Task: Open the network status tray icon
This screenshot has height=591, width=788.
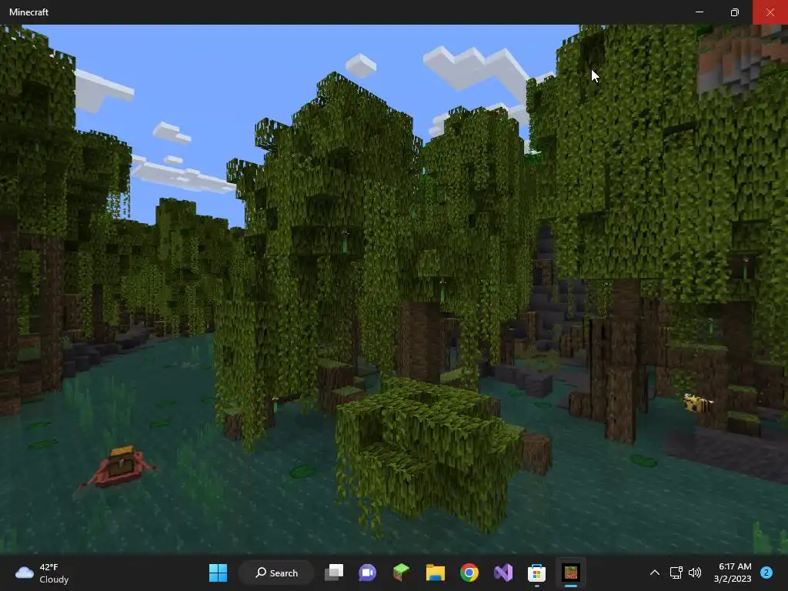Action: [x=676, y=573]
